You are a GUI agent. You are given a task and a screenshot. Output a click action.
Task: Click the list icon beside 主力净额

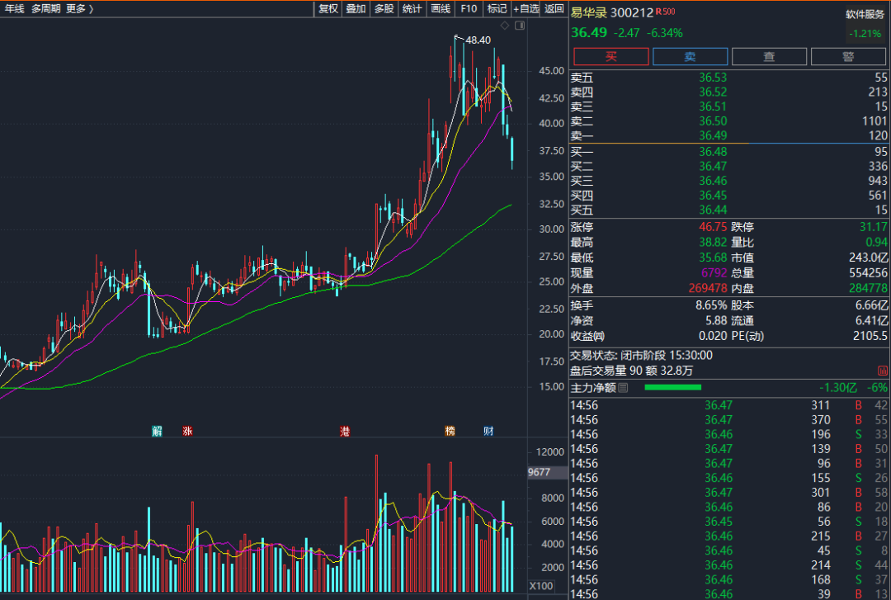(624, 388)
